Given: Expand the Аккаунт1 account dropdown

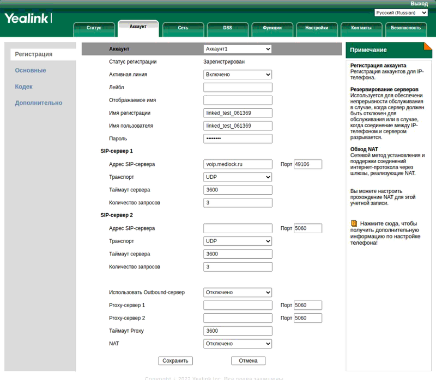Looking at the screenshot, I should point(238,49).
